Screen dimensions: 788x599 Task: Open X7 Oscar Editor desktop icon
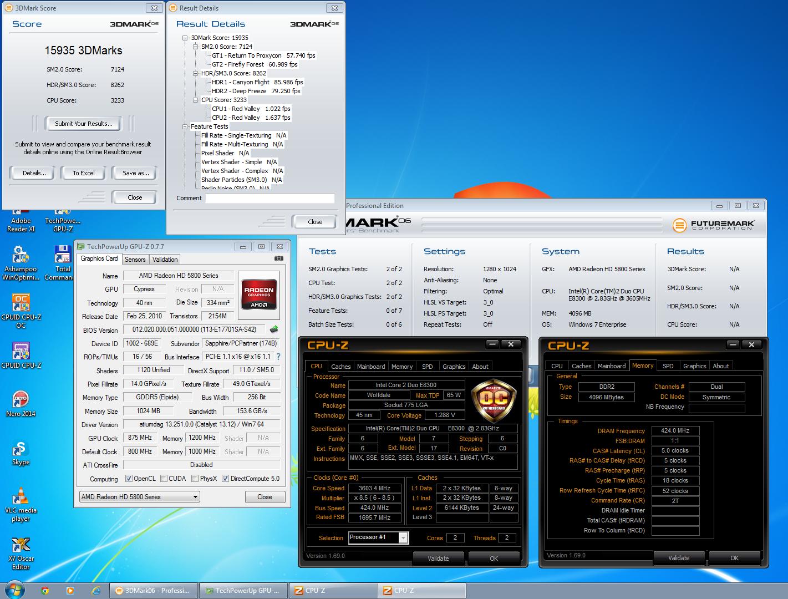click(x=21, y=553)
